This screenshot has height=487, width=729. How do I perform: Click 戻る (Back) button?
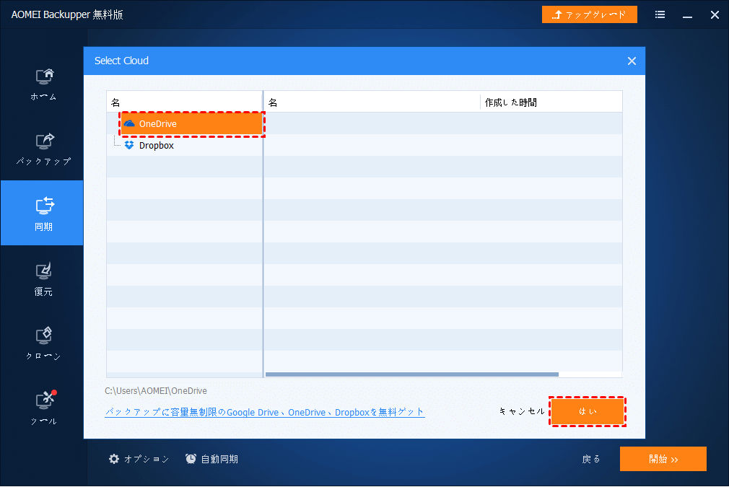tap(591, 459)
